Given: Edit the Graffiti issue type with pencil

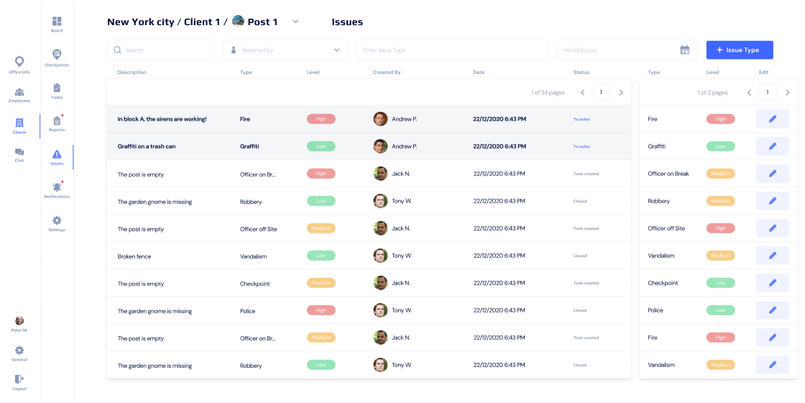Looking at the screenshot, I should click(x=772, y=147).
